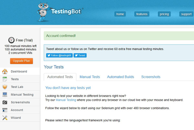Screen dimensions: 194x130
Task: Click the TestingBot wordmark in header
Action: point(66,12)
